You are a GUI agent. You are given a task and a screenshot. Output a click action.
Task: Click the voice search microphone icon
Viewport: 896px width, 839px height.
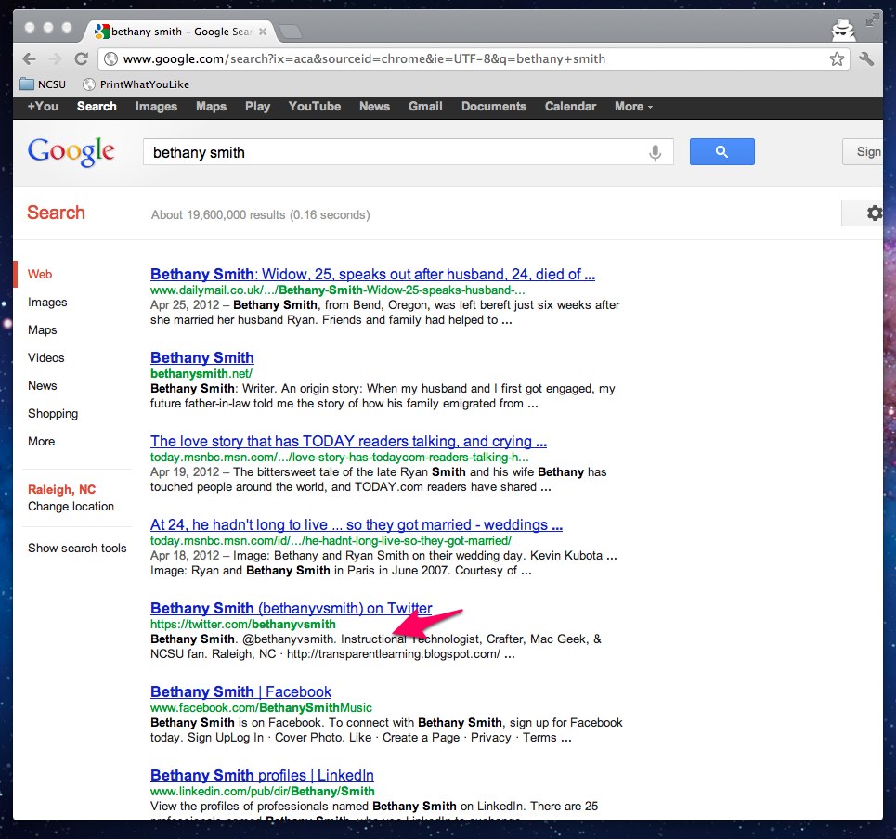(656, 153)
